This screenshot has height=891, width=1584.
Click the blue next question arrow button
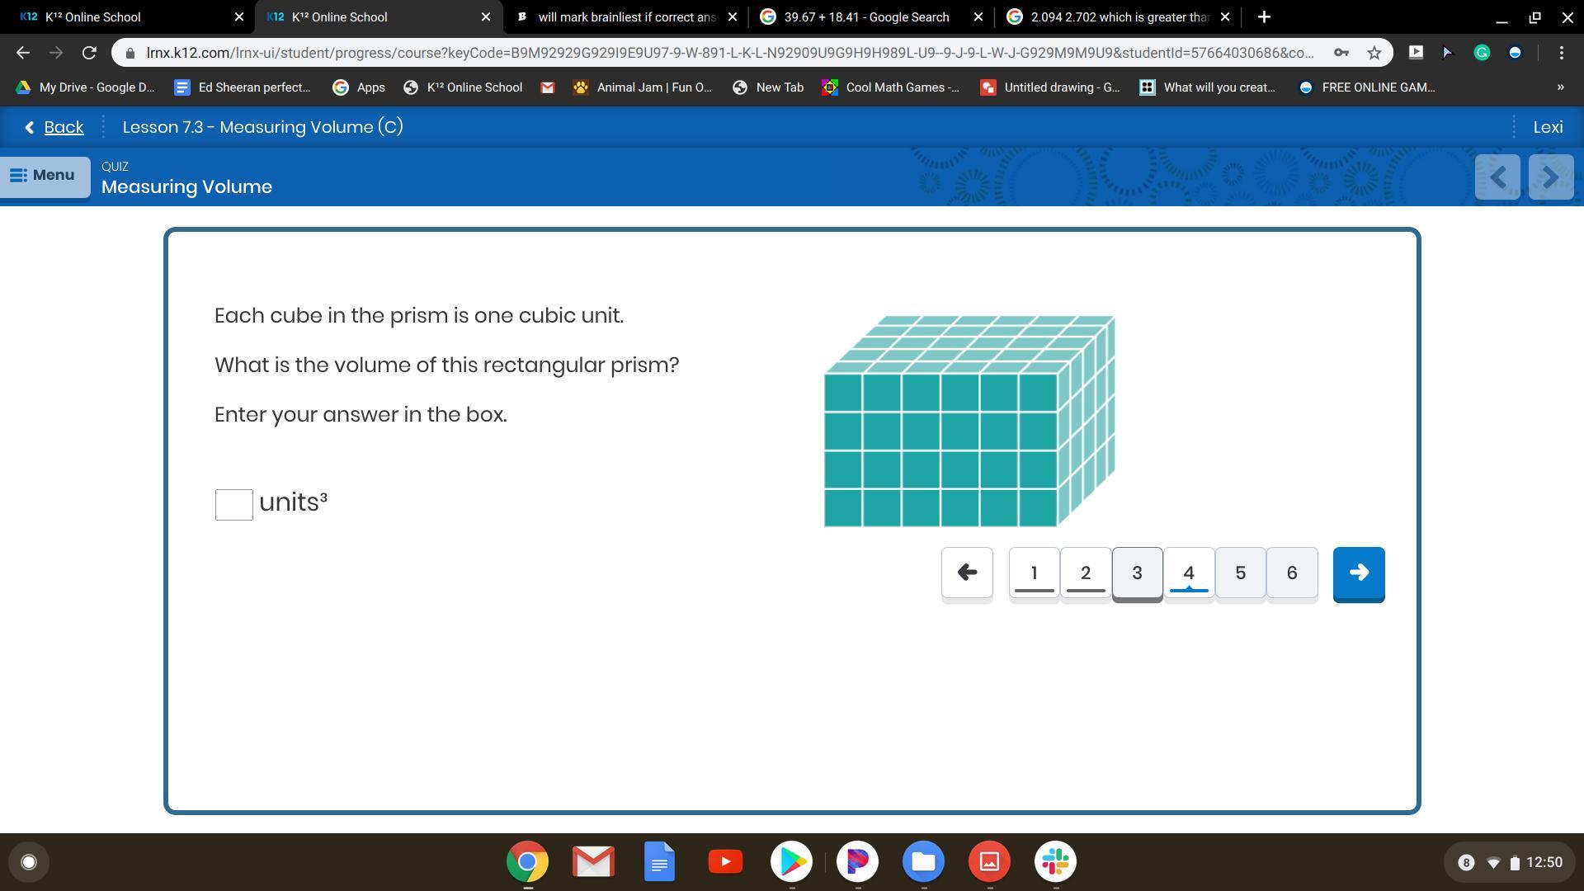(x=1358, y=573)
